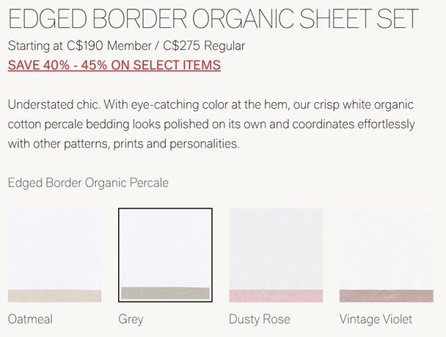
Task: Click the pink hem strip on Dusty Rose thumbnail
Action: [276, 296]
